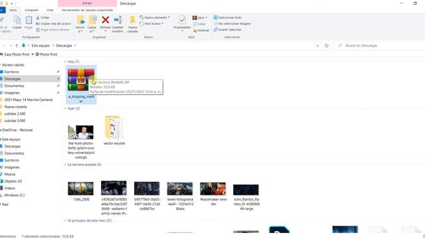Open Descargas under Acceso rápido
The image size is (425, 239).
point(12,79)
